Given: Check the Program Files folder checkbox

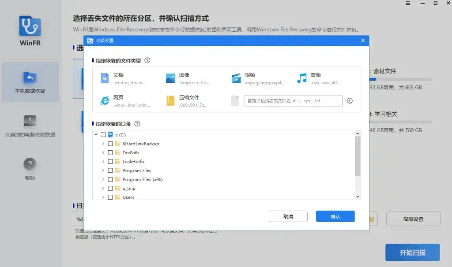Looking at the screenshot, I should [x=110, y=171].
